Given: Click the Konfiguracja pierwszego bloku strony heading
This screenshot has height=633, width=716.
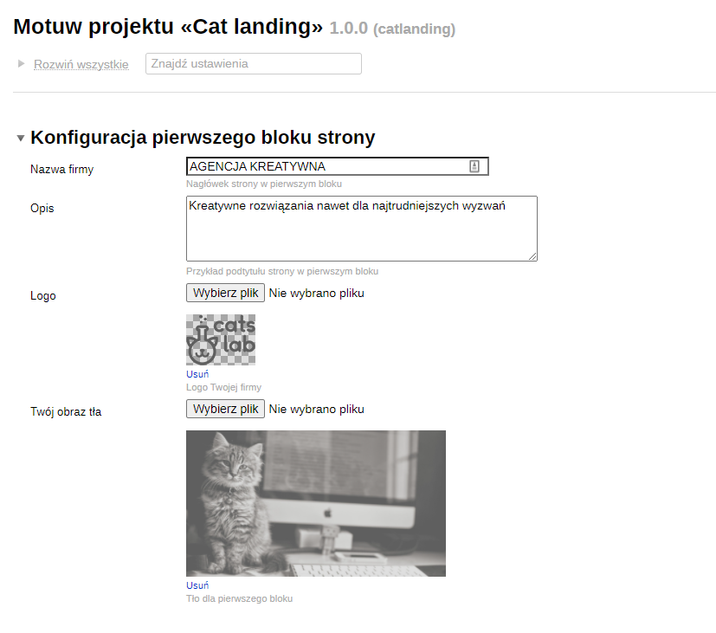Looking at the screenshot, I should (203, 137).
